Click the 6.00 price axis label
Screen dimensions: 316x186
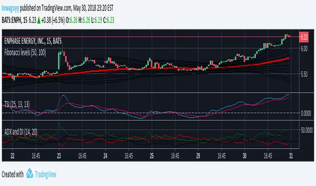[x=304, y=49]
